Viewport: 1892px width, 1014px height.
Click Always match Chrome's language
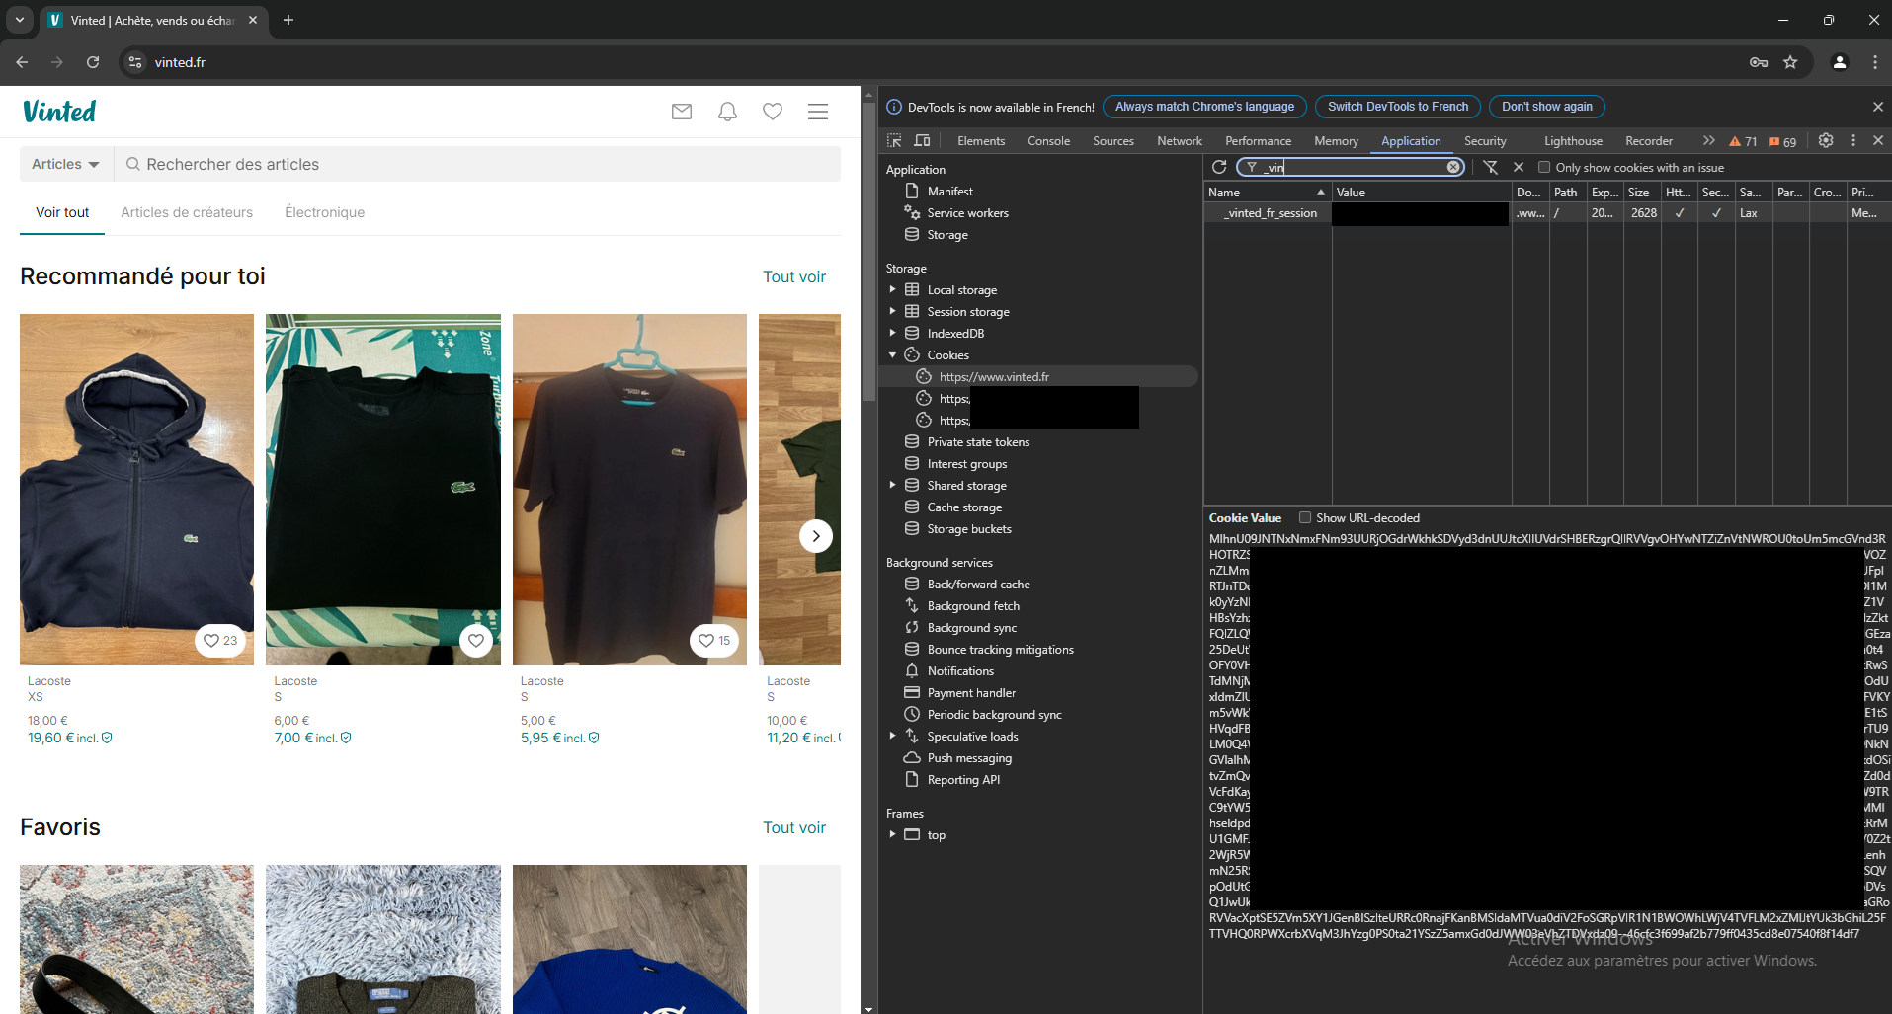pyautogui.click(x=1204, y=107)
